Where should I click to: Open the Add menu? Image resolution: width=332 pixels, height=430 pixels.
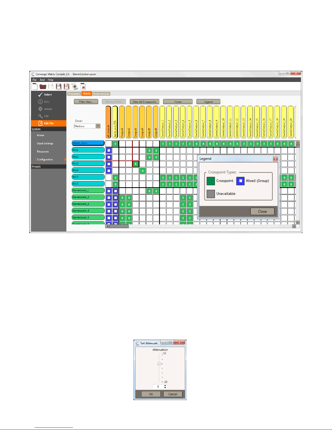click(42, 80)
